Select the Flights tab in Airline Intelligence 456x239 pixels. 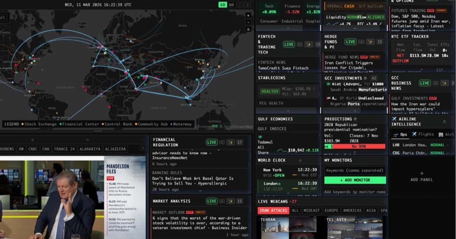(x=423, y=134)
